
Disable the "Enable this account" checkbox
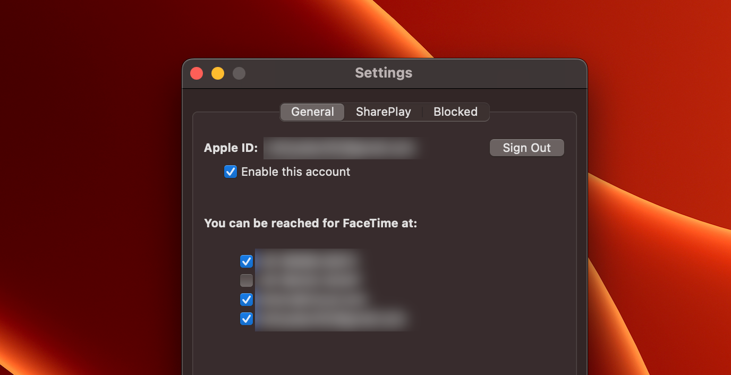230,172
